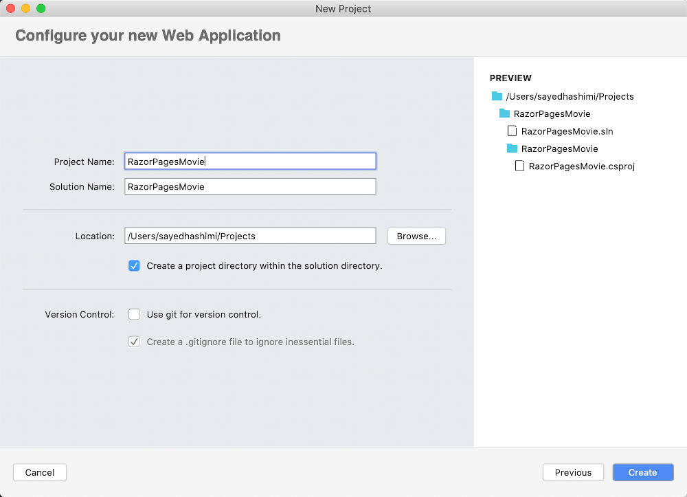This screenshot has height=497, width=687.
Task: Click the Projects folder icon in preview
Action: (497, 96)
